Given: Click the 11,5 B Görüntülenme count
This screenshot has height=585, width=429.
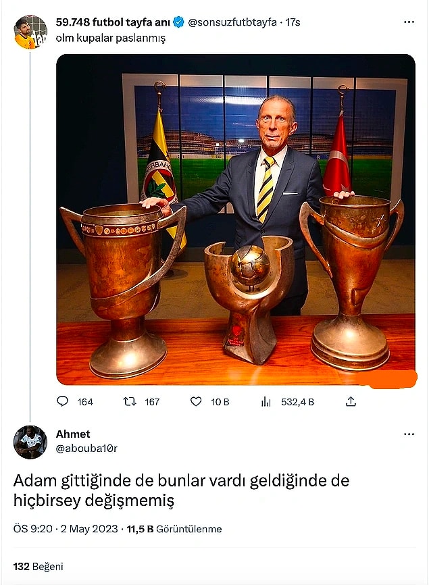Looking at the screenshot, I should pyautogui.click(x=174, y=529).
